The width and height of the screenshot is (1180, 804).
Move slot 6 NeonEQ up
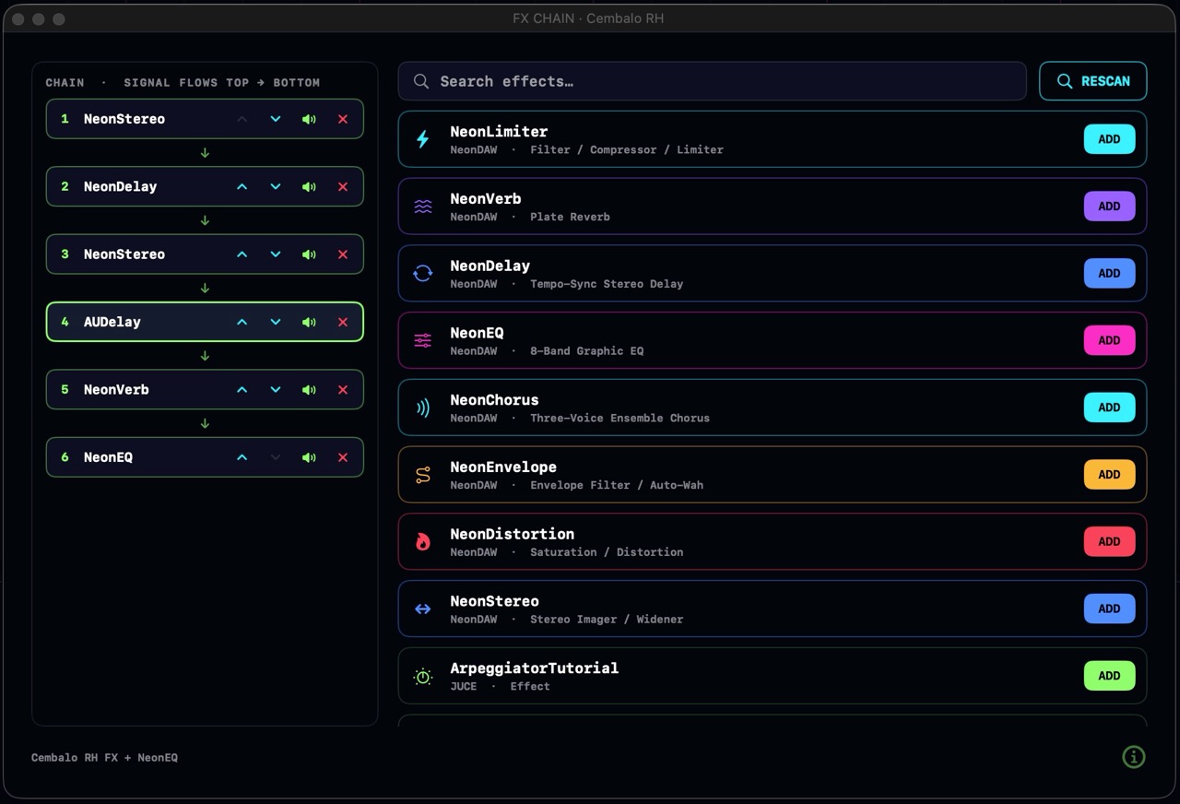click(242, 457)
